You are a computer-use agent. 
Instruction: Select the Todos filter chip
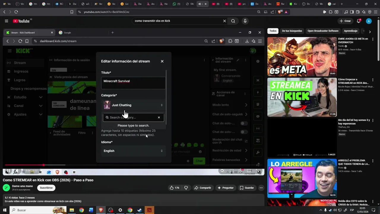[x=273, y=31]
